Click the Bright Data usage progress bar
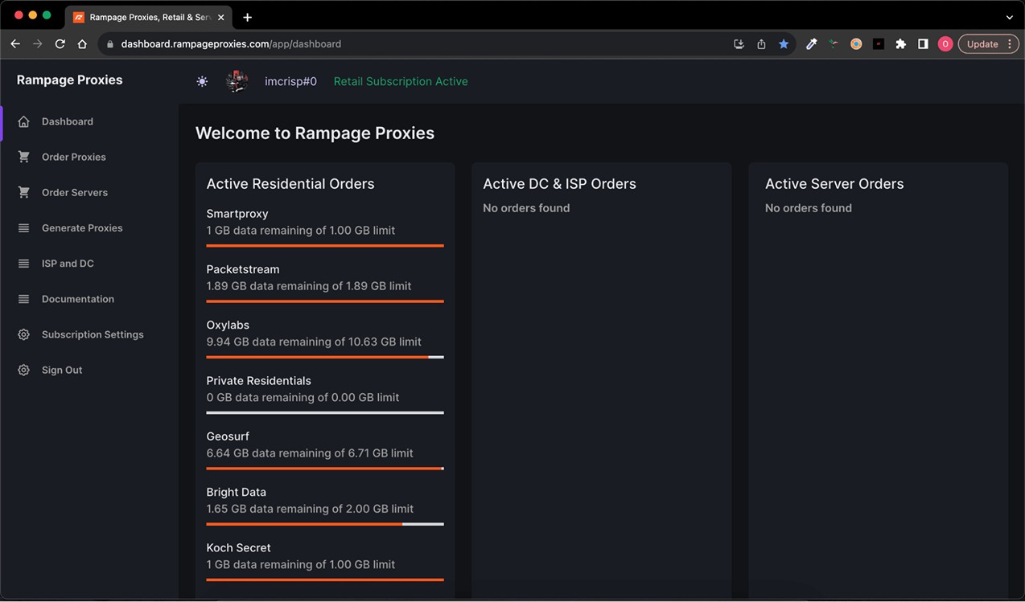The width and height of the screenshot is (1025, 602). pyautogui.click(x=325, y=524)
